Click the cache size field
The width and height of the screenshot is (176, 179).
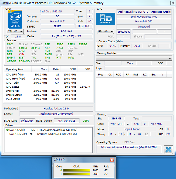66,36
